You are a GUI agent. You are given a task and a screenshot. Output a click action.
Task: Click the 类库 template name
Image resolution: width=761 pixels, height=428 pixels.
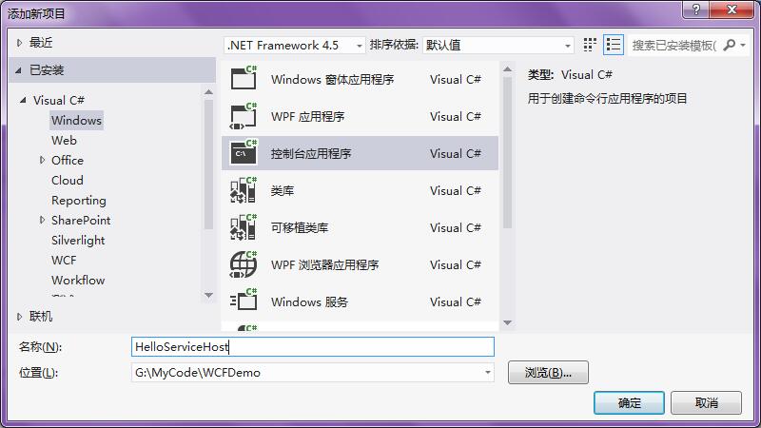pos(283,191)
